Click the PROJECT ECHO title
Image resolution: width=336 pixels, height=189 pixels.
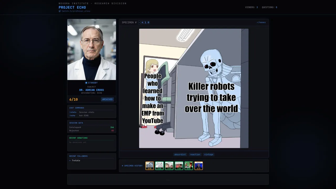point(72,7)
